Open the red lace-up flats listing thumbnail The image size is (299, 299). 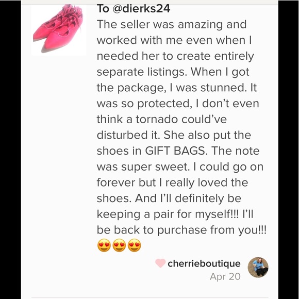pyautogui.click(x=59, y=30)
